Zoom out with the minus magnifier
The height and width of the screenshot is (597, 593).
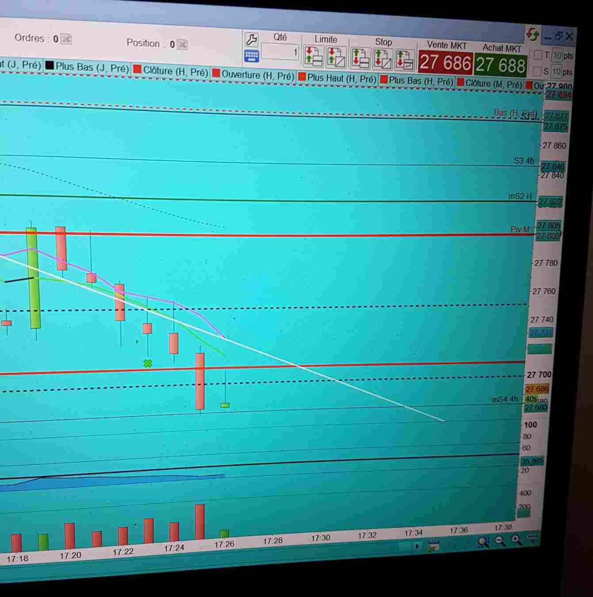tap(500, 541)
